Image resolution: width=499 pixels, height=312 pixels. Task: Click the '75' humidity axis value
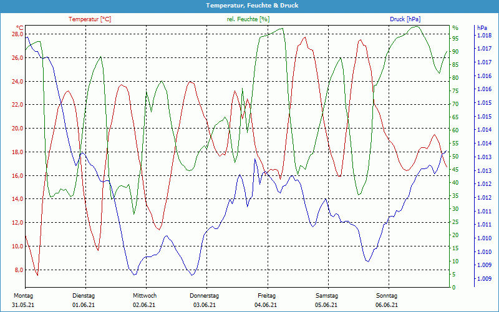click(455, 90)
